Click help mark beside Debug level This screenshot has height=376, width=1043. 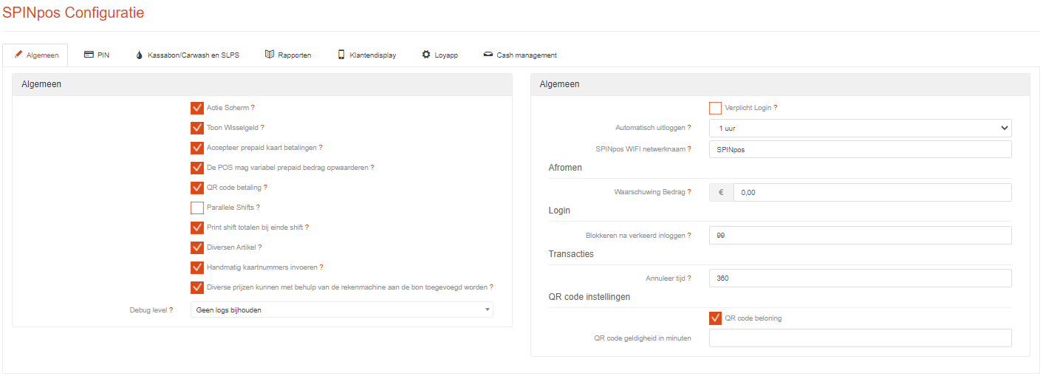click(x=171, y=310)
